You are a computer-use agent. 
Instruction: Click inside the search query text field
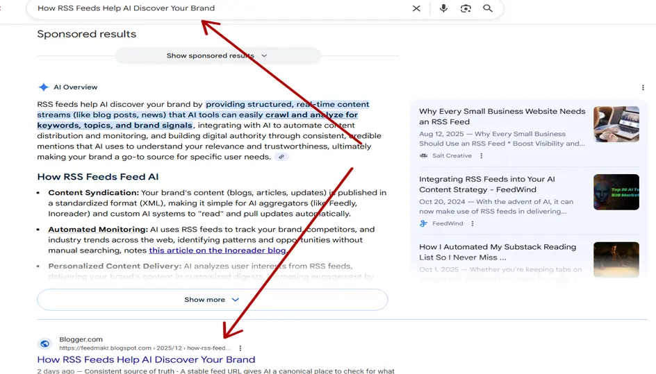(208, 8)
